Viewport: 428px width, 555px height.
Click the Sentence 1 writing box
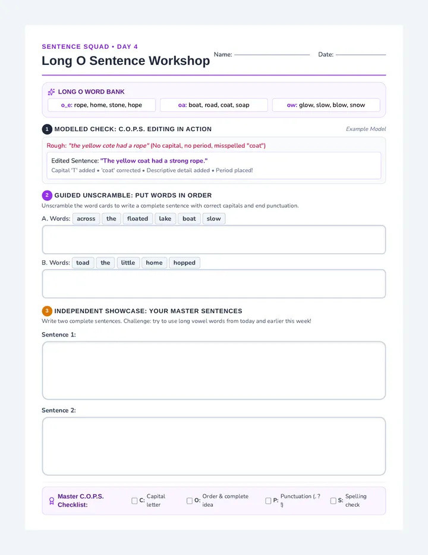[214, 370]
